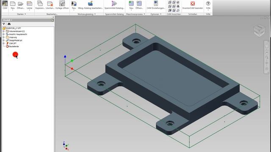Click bottom-right view icon in CAM Ansichten
Image resolution: width=271 pixels, height=152 pixels.
point(178,11)
